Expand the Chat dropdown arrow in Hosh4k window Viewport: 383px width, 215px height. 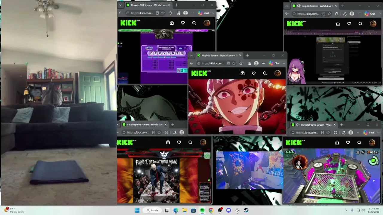(x=284, y=63)
